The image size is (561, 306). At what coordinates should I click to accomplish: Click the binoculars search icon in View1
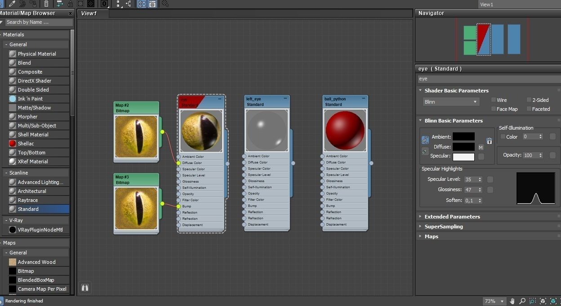85,288
